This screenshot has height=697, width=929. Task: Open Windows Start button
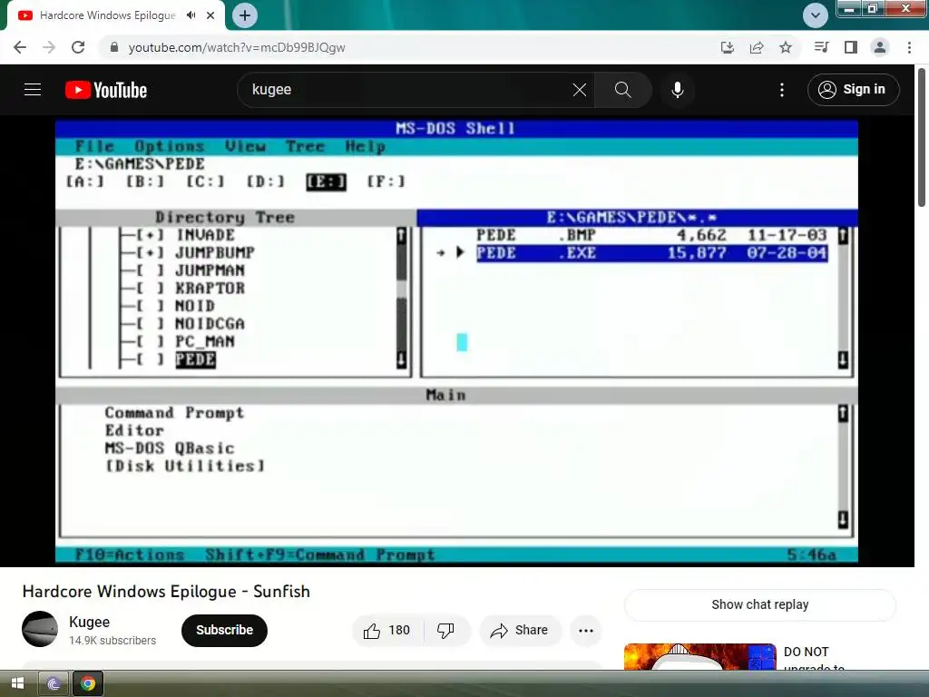coord(18,684)
